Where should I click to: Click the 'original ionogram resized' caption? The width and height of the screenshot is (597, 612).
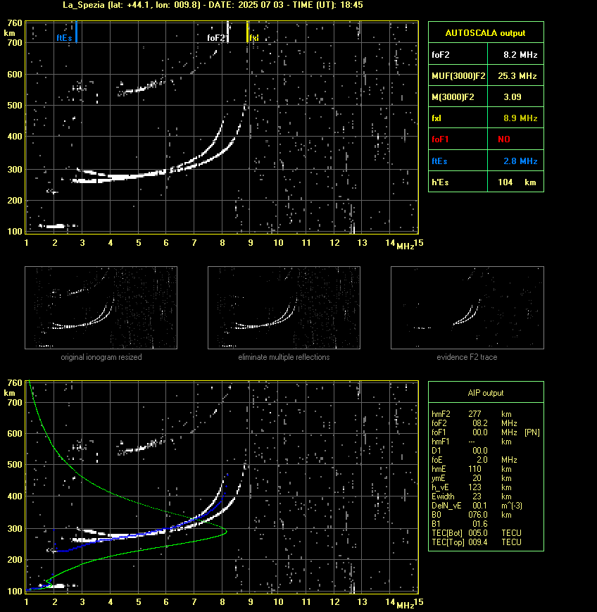[101, 357]
